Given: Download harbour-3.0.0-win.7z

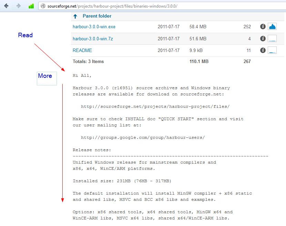Looking at the screenshot, I should [93, 39].
